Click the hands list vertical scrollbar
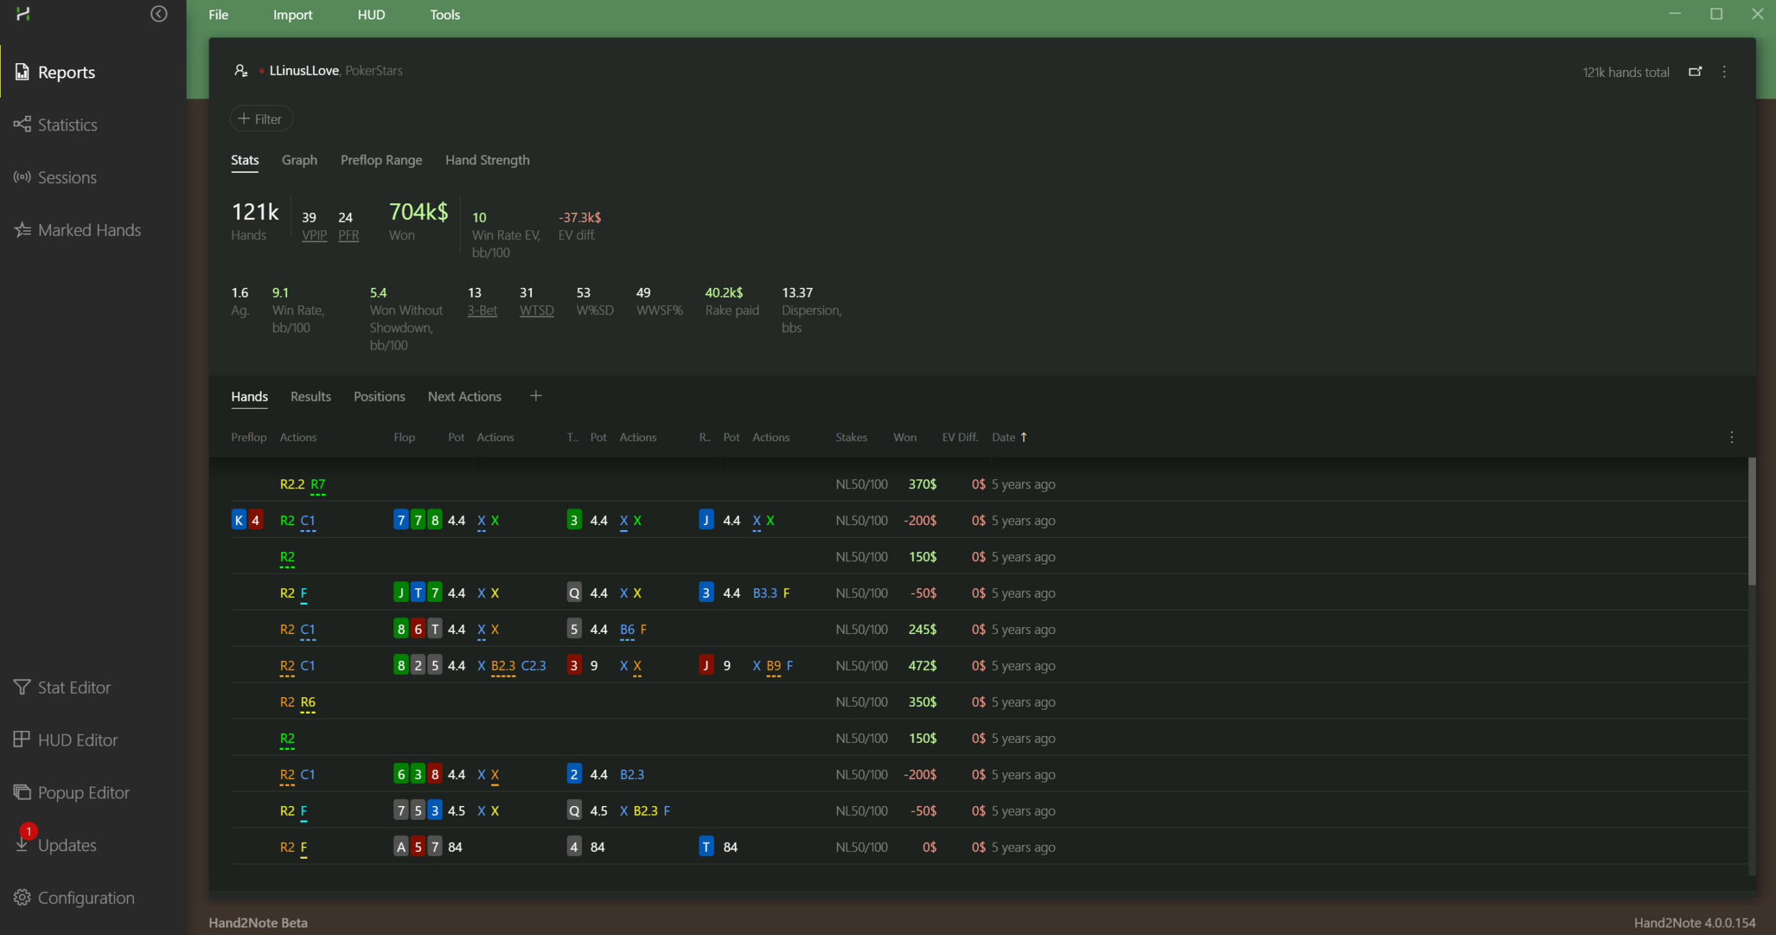1776x935 pixels. (1751, 522)
